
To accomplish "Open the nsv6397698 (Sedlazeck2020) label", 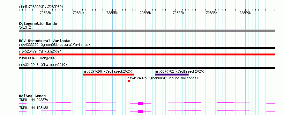I will (x=108, y=71).
